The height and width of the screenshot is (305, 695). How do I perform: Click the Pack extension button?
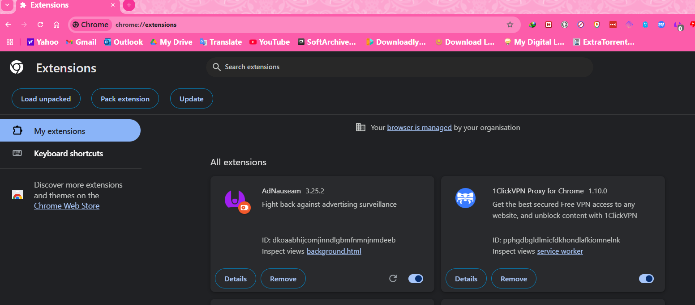(x=125, y=99)
